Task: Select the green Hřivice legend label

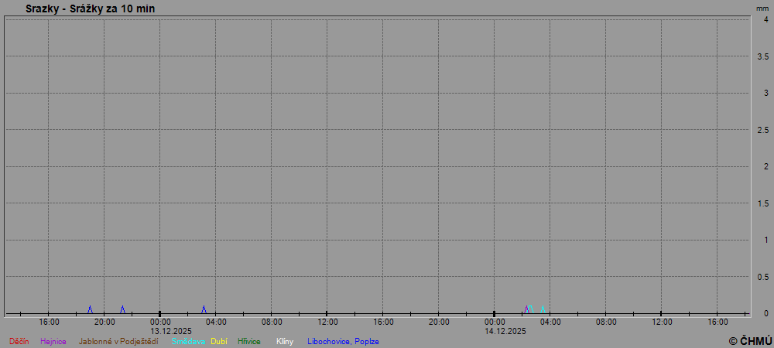Action: [x=248, y=341]
